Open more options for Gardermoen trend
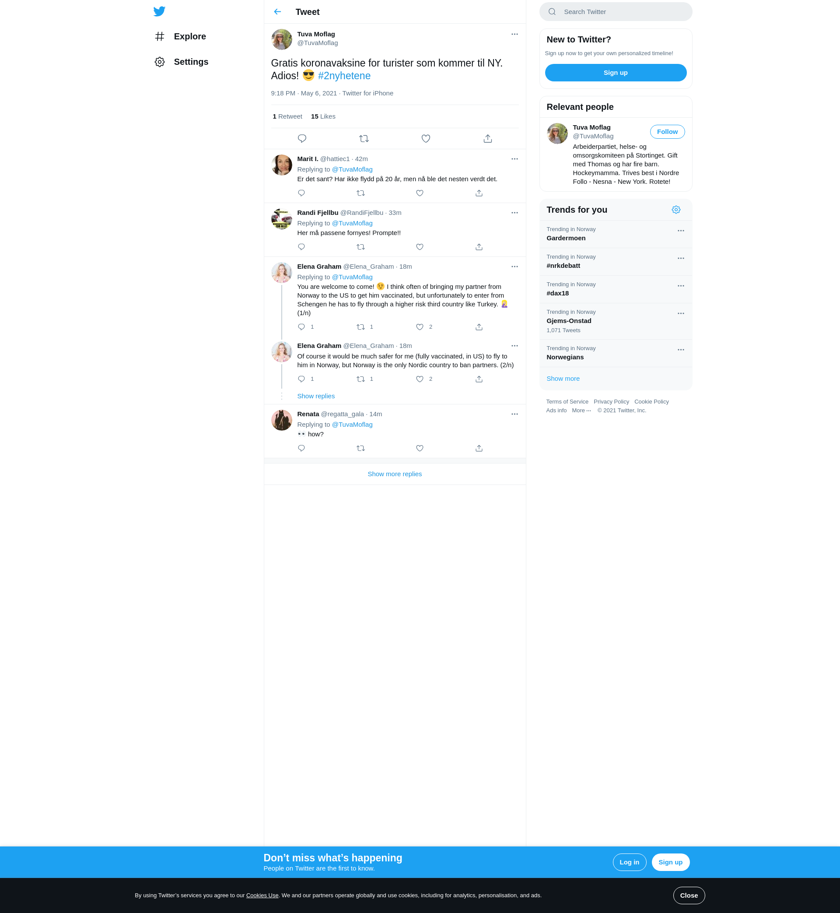Image resolution: width=840 pixels, height=913 pixels. pyautogui.click(x=680, y=231)
